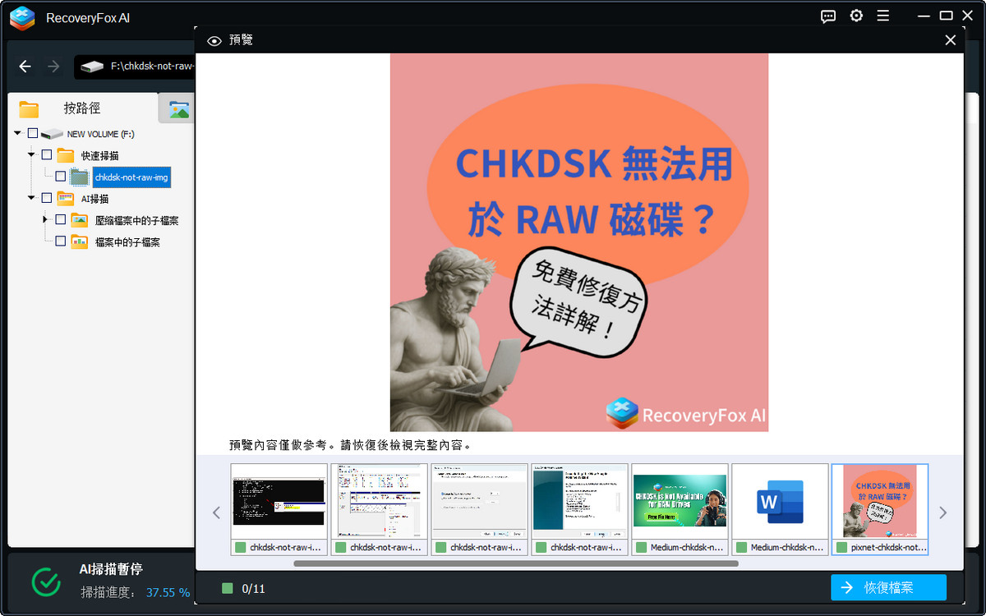Screen dimensions: 986x616
Task: Click the NEW VOLUME (F:) drive icon
Action: (x=52, y=134)
